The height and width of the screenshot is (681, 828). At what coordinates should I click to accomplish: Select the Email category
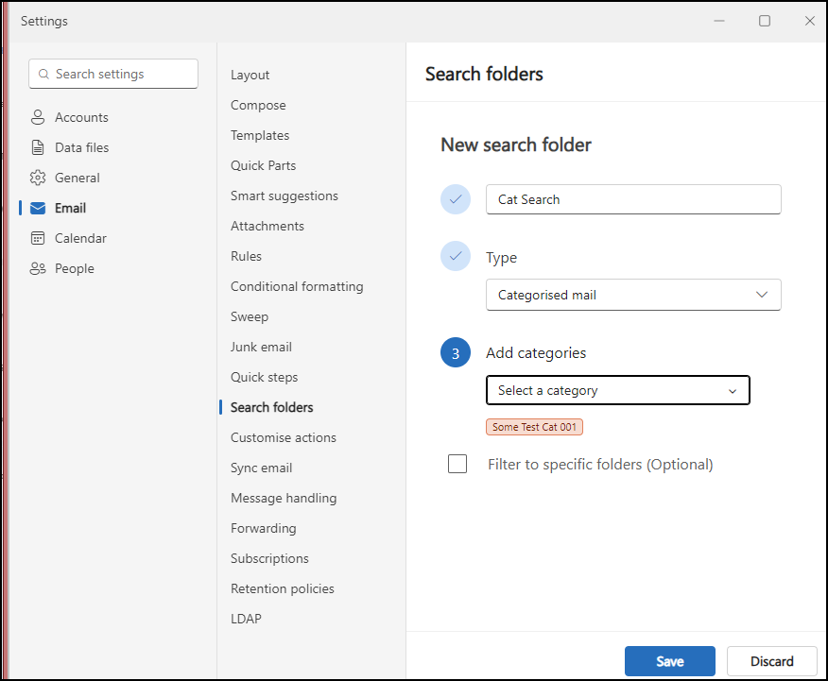coord(70,208)
